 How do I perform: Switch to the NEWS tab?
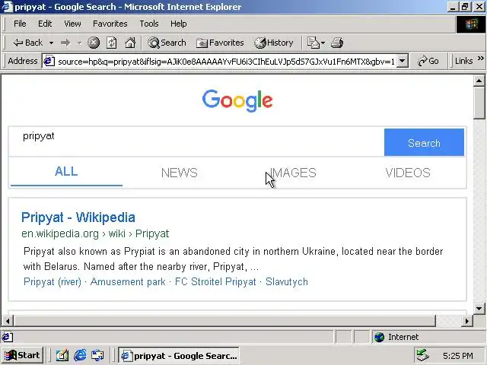[180, 173]
